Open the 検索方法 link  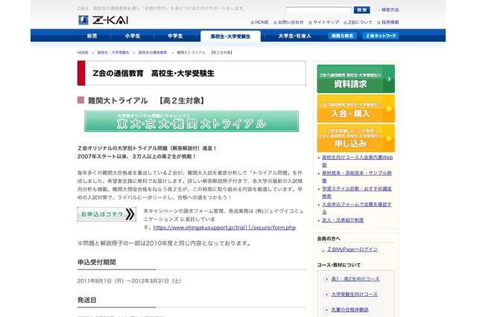tap(390, 10)
